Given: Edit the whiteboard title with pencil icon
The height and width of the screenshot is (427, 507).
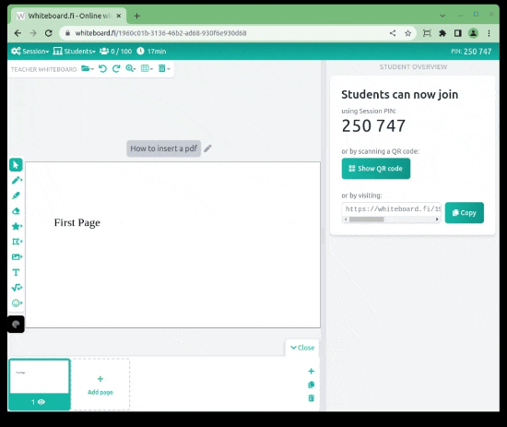Looking at the screenshot, I should click(207, 148).
